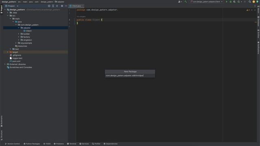Open the Problems tool window
Viewport: 260px width, 146px height.
(58, 144)
